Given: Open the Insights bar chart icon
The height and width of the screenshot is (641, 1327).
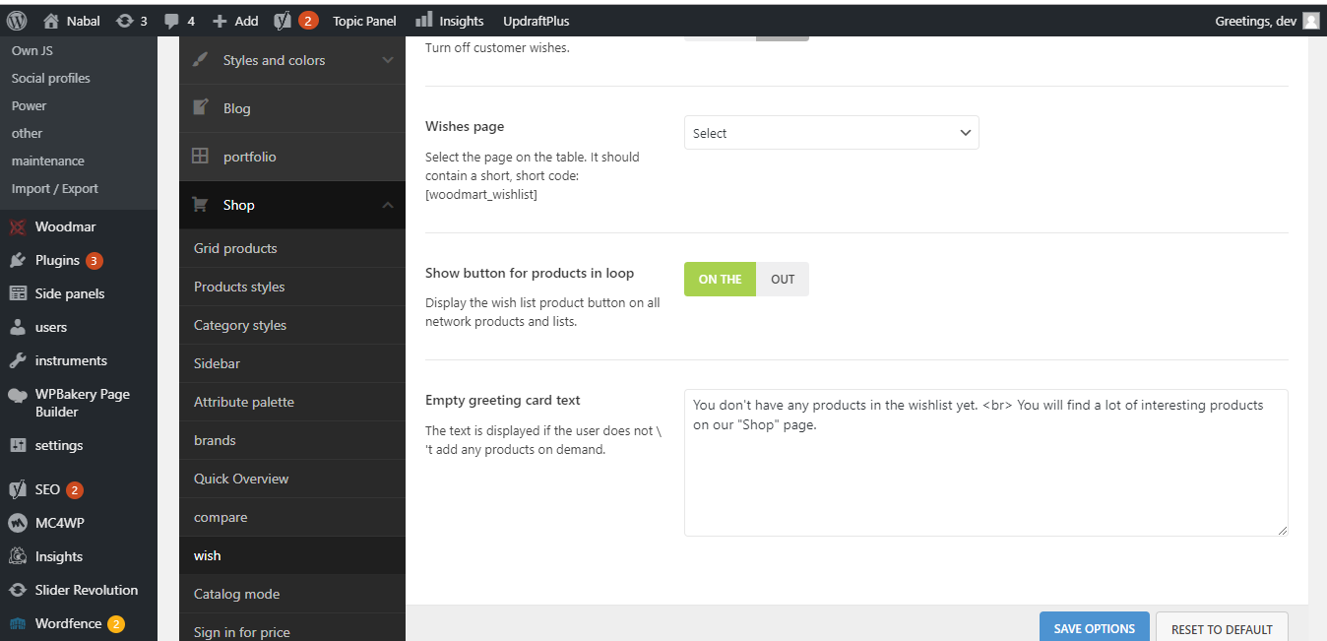Looking at the screenshot, I should [424, 20].
